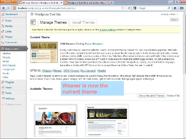This screenshot has width=186, height=139.
Task: Go back with the browser Back arrow
Action: coord(3,8)
